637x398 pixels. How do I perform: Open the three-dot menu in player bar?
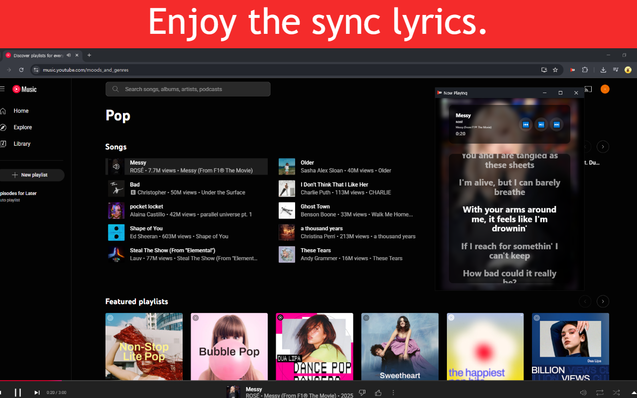click(393, 393)
